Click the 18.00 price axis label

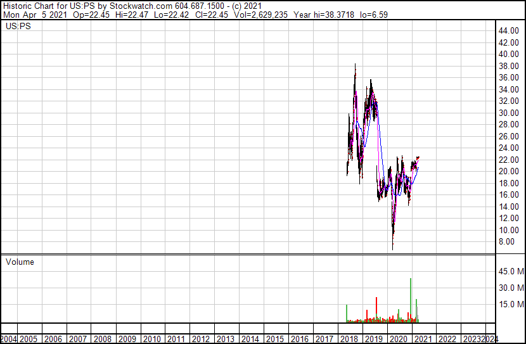click(x=509, y=183)
